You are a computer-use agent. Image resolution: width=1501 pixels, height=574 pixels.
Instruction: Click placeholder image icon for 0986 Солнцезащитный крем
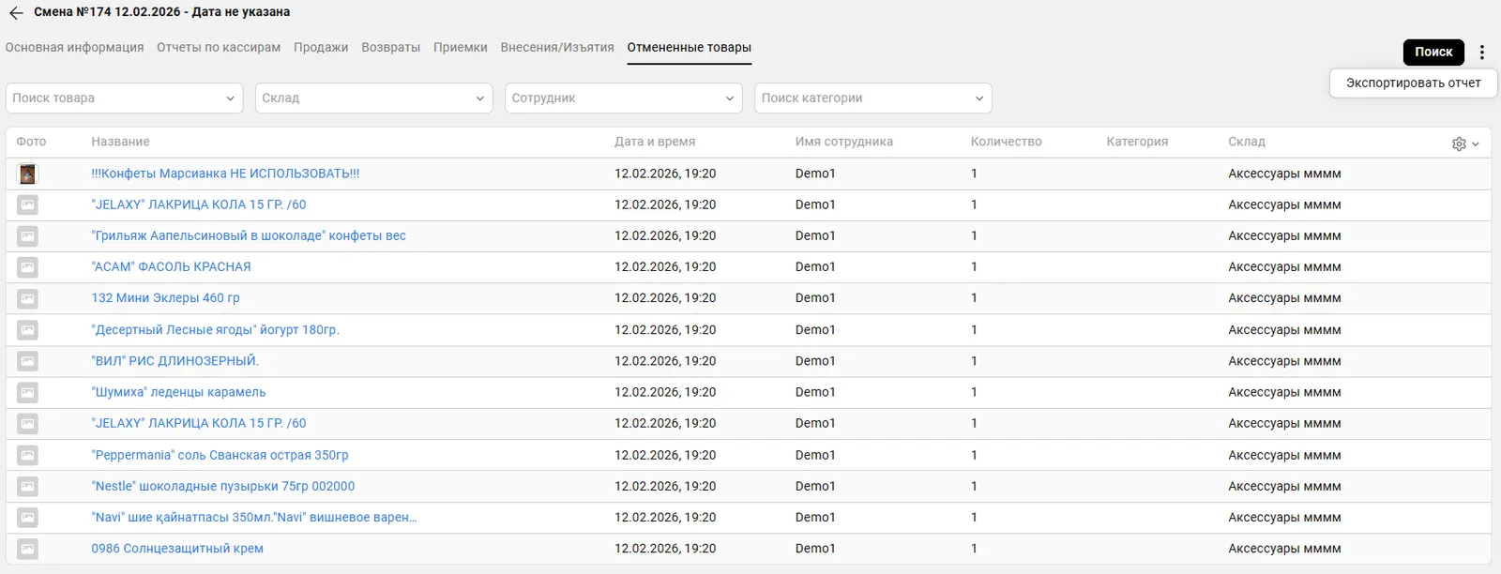28,549
